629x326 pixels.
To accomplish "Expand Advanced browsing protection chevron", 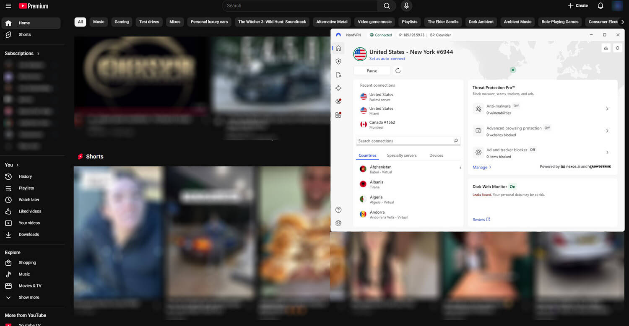I will (x=607, y=131).
